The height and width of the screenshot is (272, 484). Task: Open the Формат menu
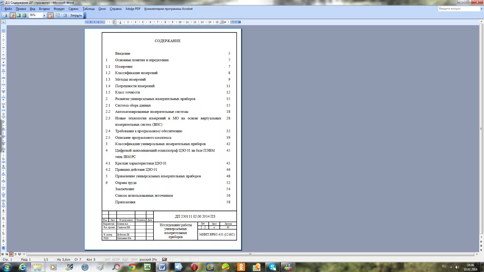pyautogui.click(x=59, y=9)
